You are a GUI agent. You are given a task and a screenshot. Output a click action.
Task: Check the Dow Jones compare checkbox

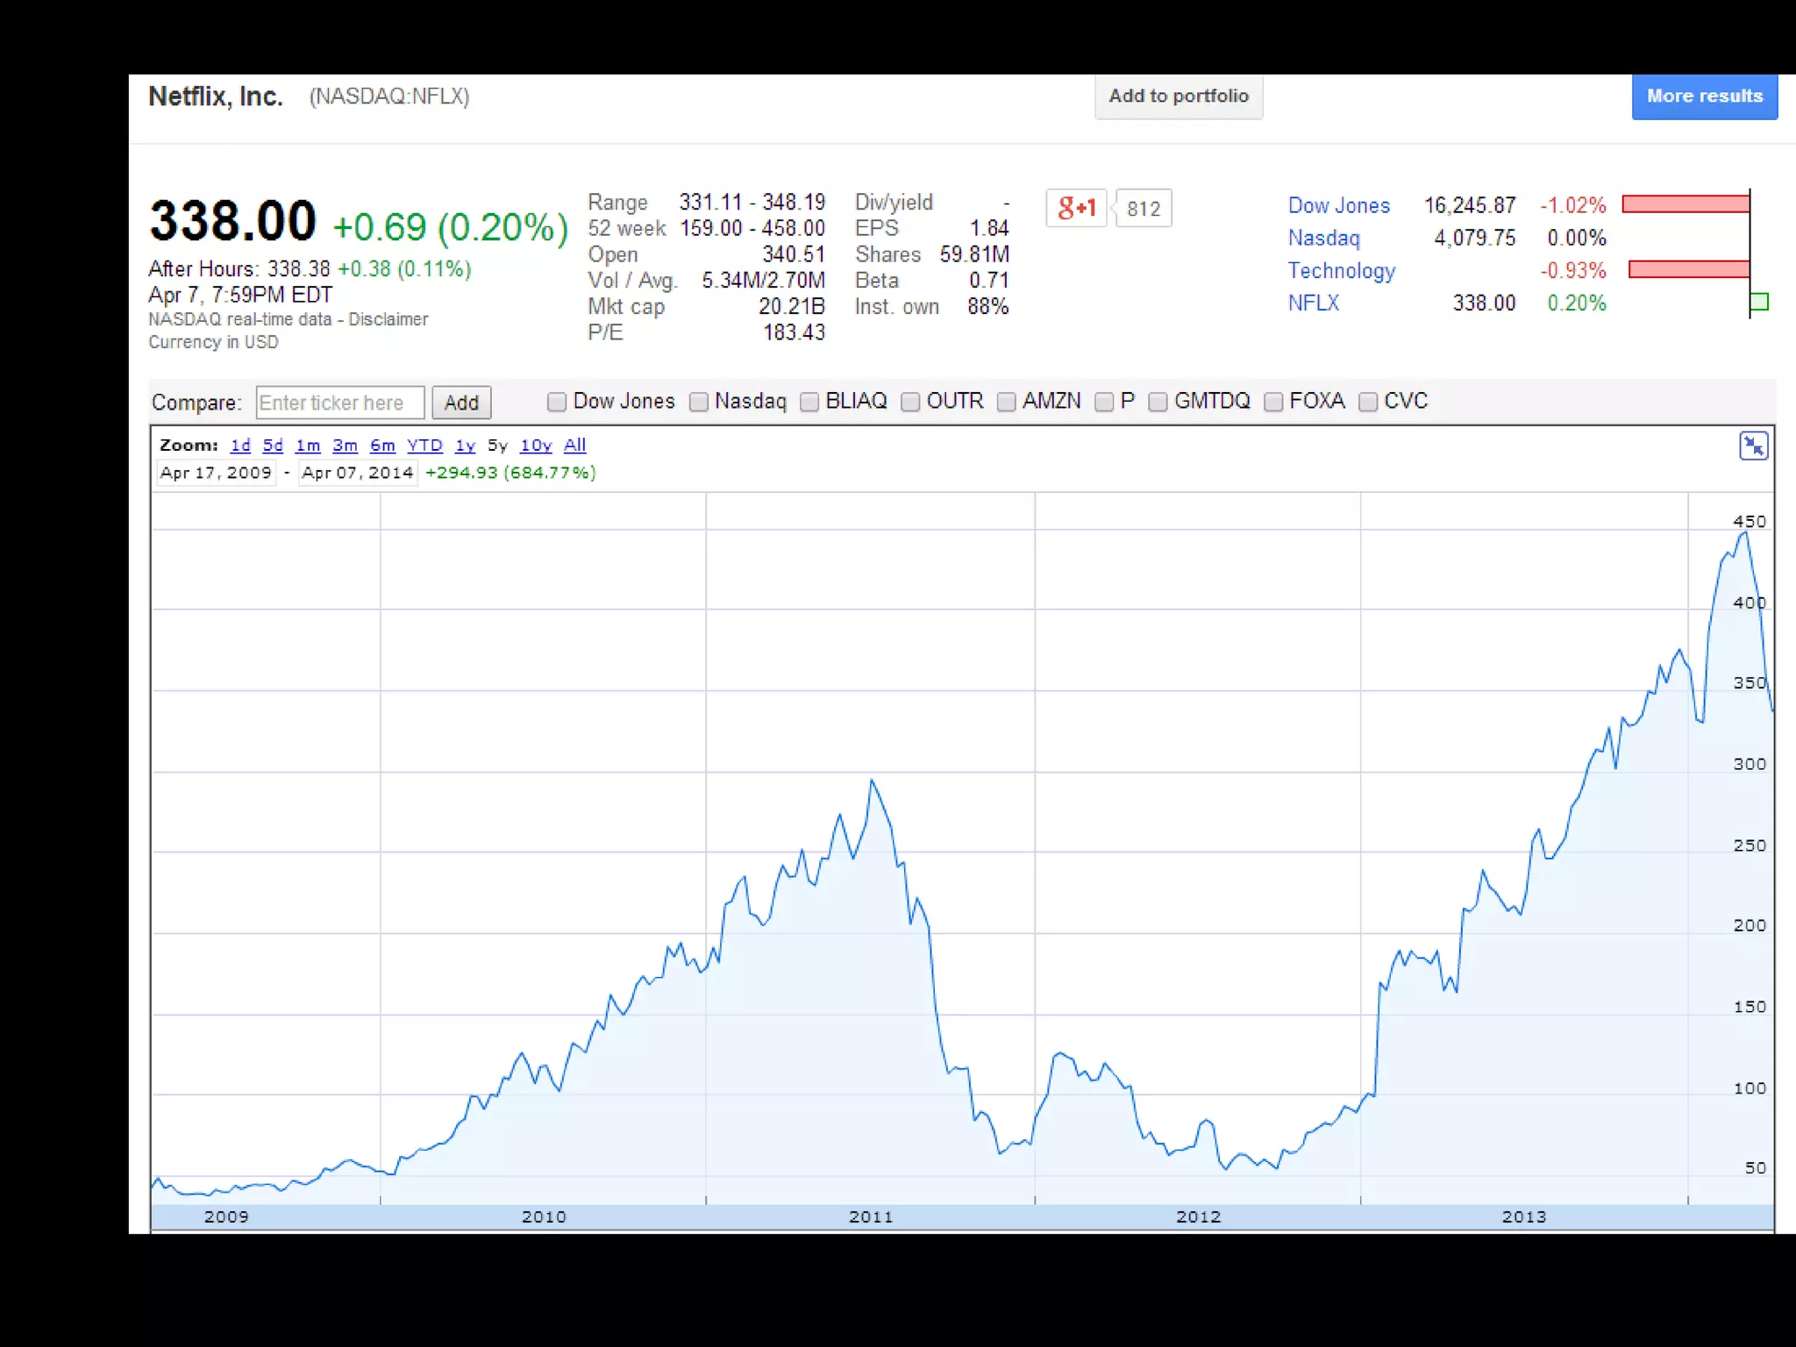[x=556, y=402]
